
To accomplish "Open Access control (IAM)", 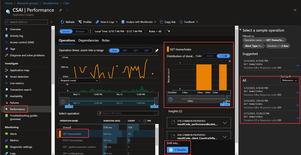I will tap(22, 42).
